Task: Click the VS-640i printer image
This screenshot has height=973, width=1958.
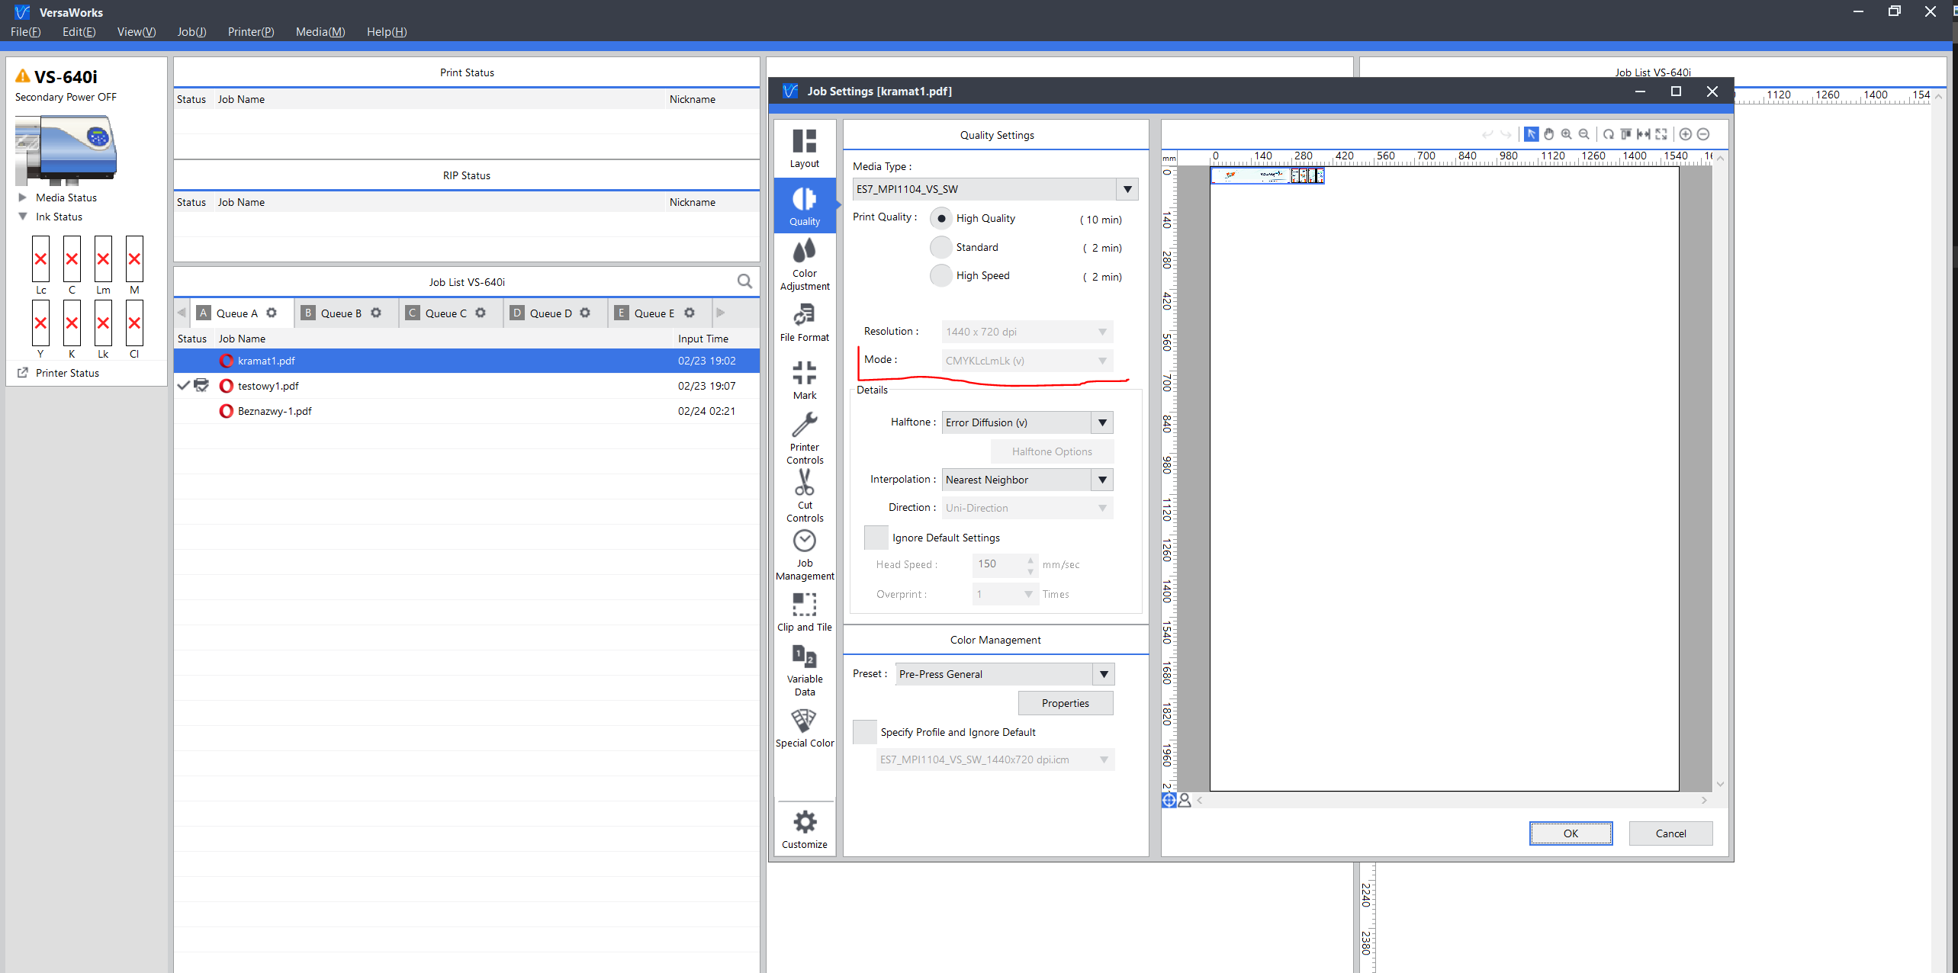Action: [66, 149]
